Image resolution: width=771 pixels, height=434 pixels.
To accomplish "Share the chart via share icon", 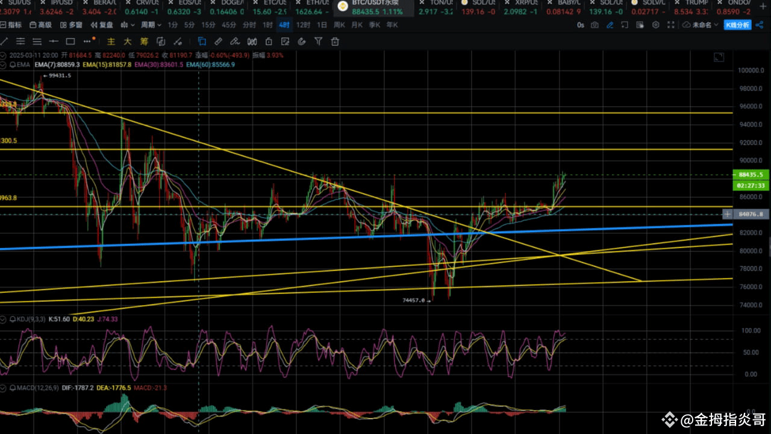I will pyautogui.click(x=760, y=25).
